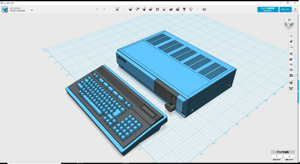Open the Material tool at toolbar end

tap(204, 9)
